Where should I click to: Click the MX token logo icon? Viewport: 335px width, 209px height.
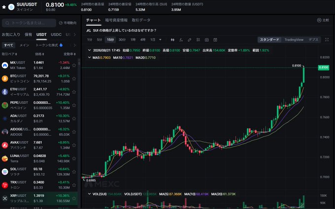(5, 65)
